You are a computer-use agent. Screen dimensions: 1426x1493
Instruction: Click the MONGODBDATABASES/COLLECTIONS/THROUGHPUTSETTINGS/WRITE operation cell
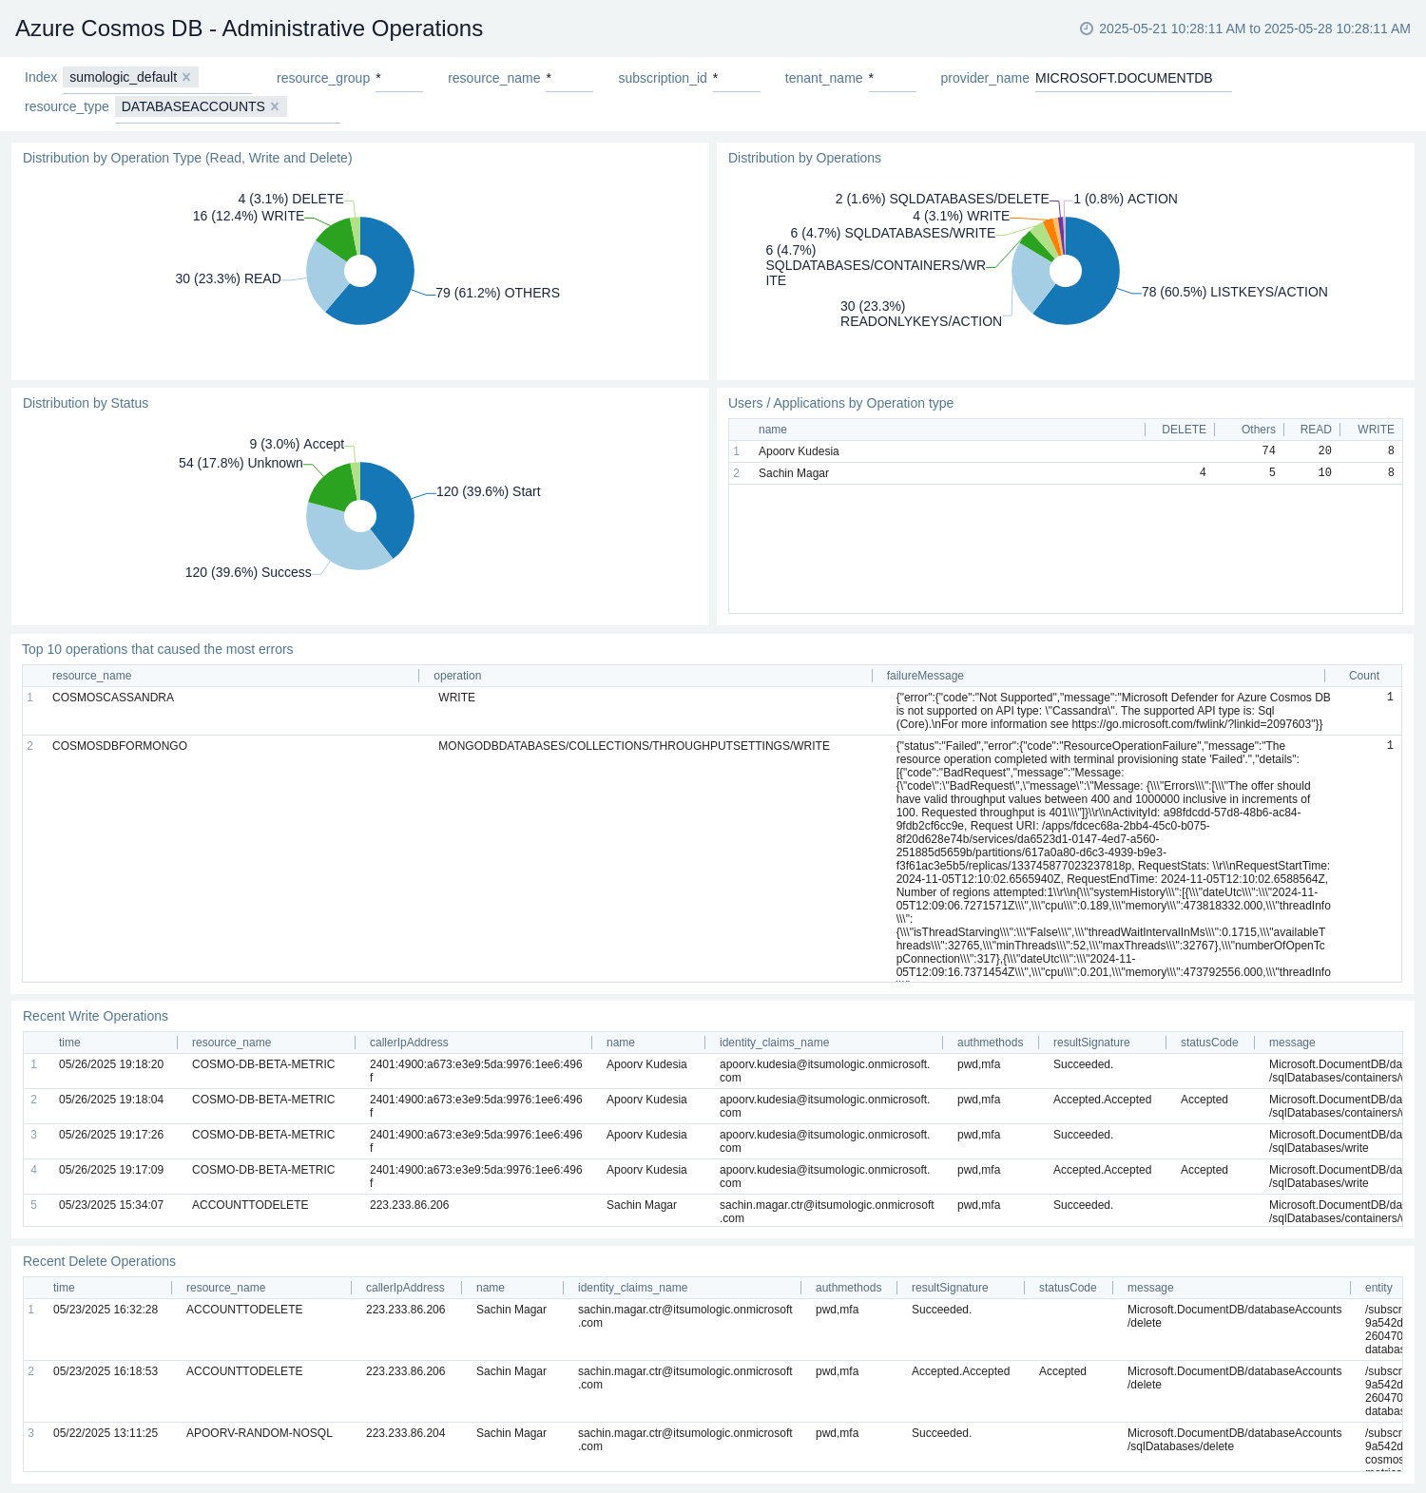(634, 746)
